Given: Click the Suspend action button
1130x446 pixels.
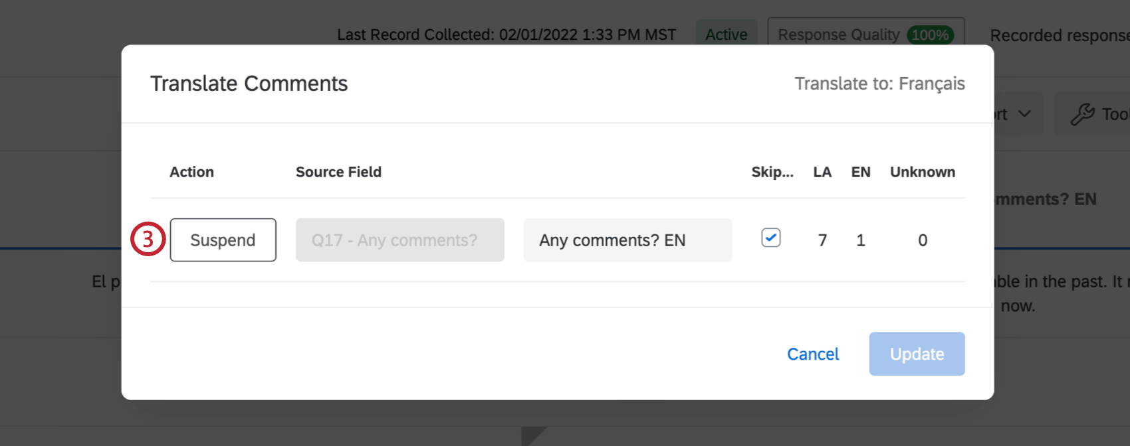Looking at the screenshot, I should click(223, 240).
